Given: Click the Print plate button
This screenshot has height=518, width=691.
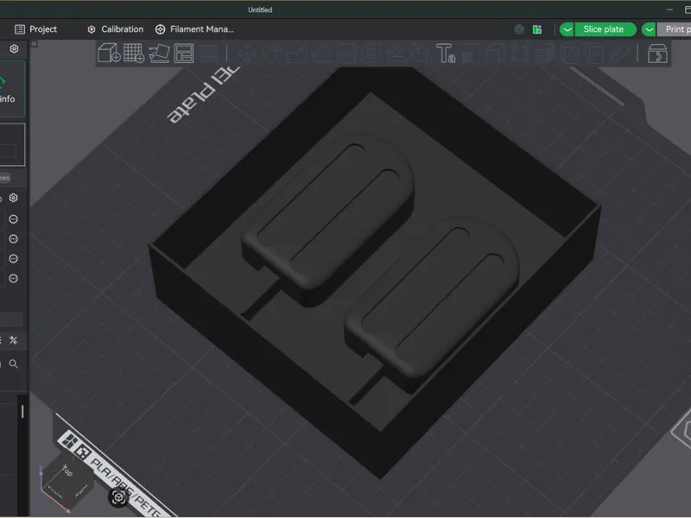Looking at the screenshot, I should 674,29.
